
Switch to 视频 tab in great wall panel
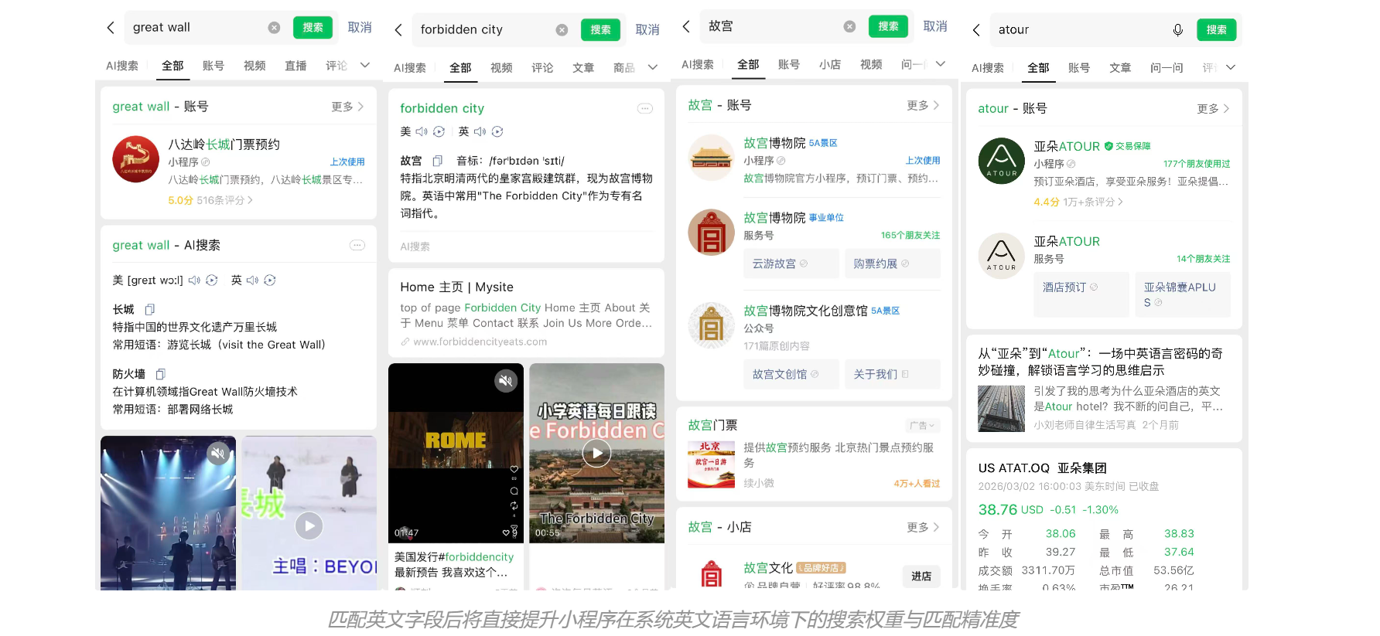click(x=254, y=66)
